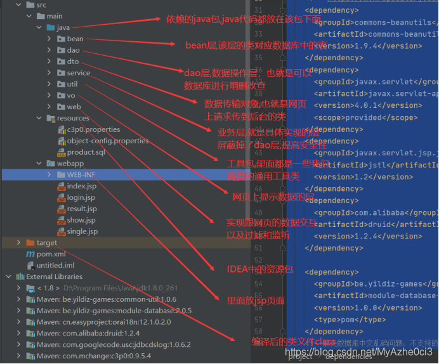Expand the target folder chevron
The image size is (439, 364).
pyautogui.click(x=18, y=242)
